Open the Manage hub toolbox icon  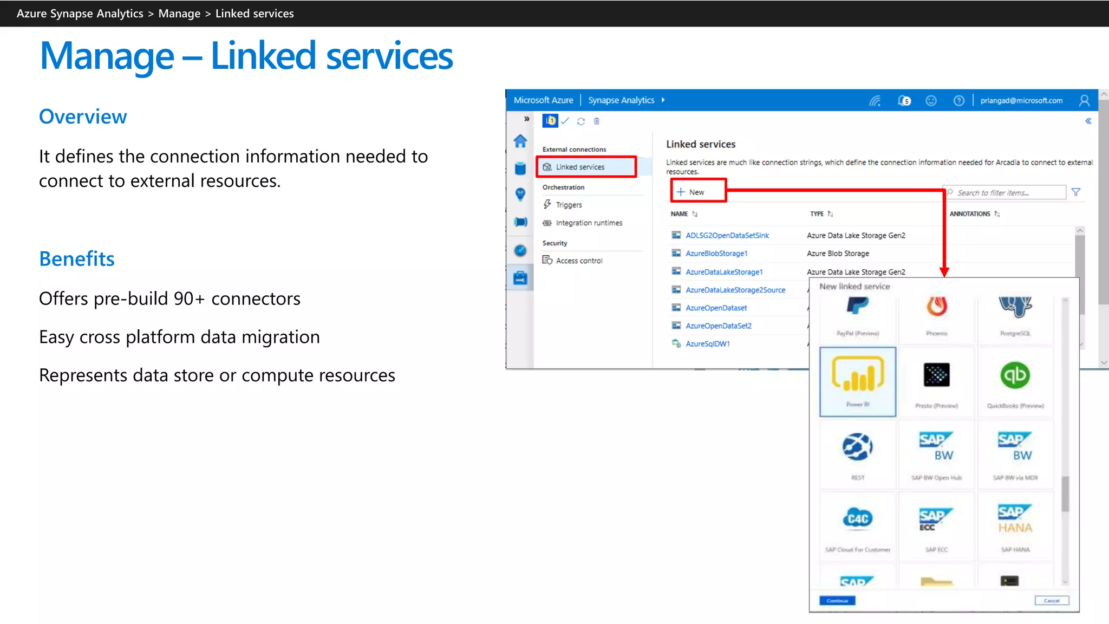click(520, 278)
